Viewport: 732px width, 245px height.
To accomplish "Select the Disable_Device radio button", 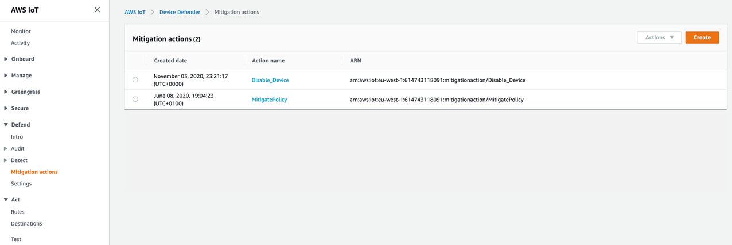I will [135, 80].
